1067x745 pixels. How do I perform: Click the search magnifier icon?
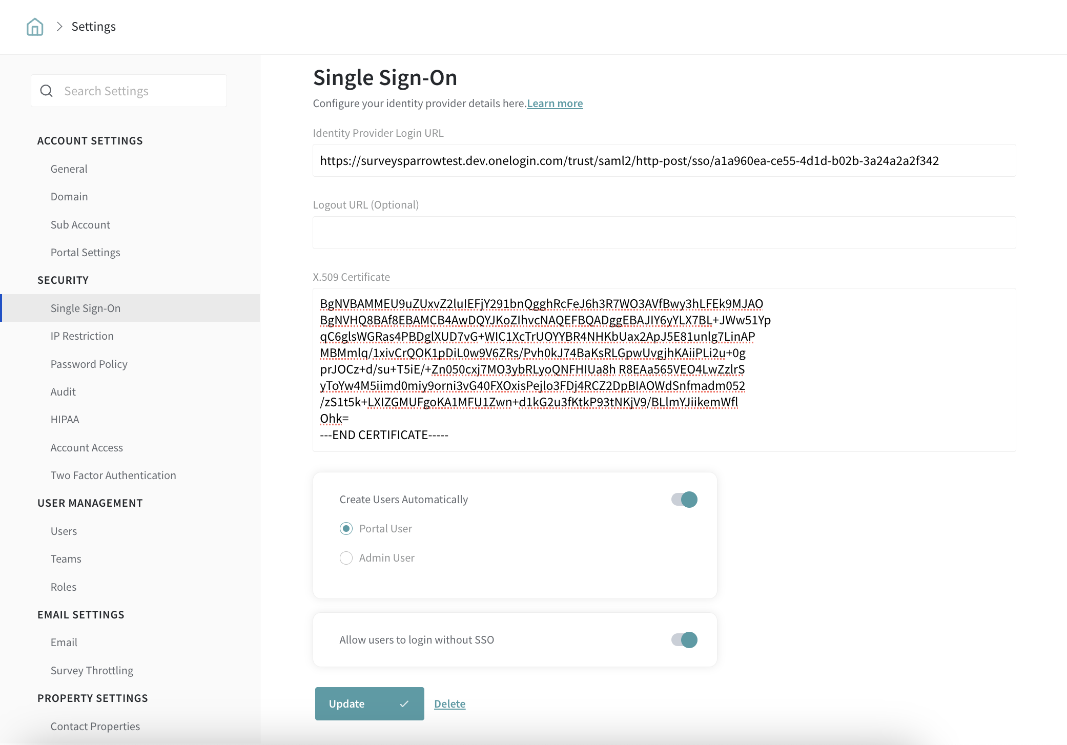point(47,91)
